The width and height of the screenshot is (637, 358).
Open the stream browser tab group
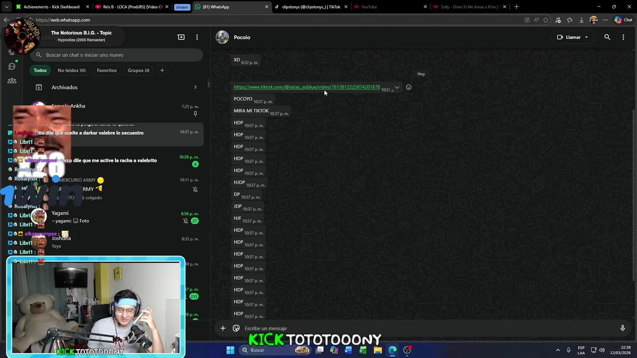click(x=182, y=7)
